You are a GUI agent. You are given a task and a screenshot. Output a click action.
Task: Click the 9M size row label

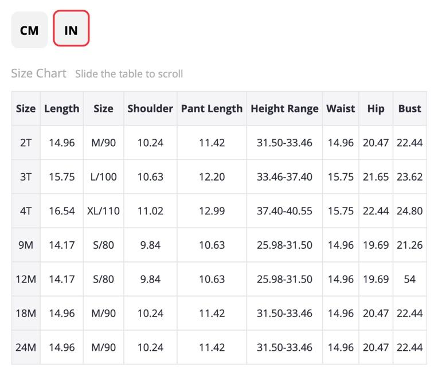26,245
